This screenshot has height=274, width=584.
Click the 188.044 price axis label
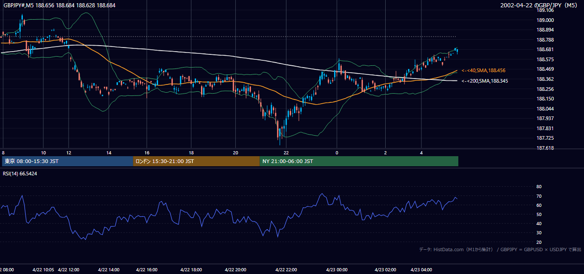tap(545, 109)
